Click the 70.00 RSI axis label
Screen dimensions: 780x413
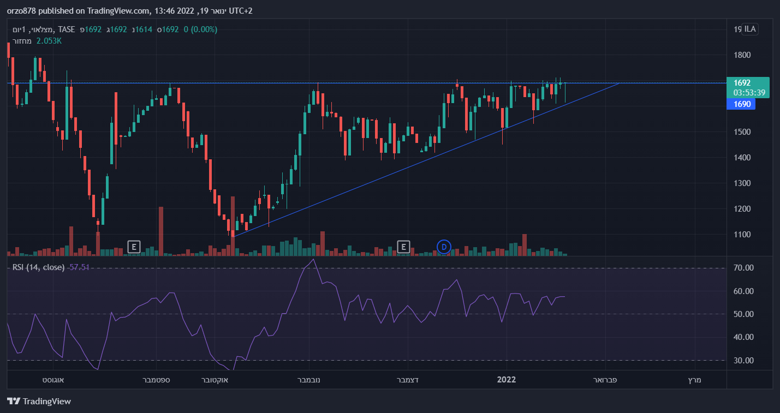743,268
